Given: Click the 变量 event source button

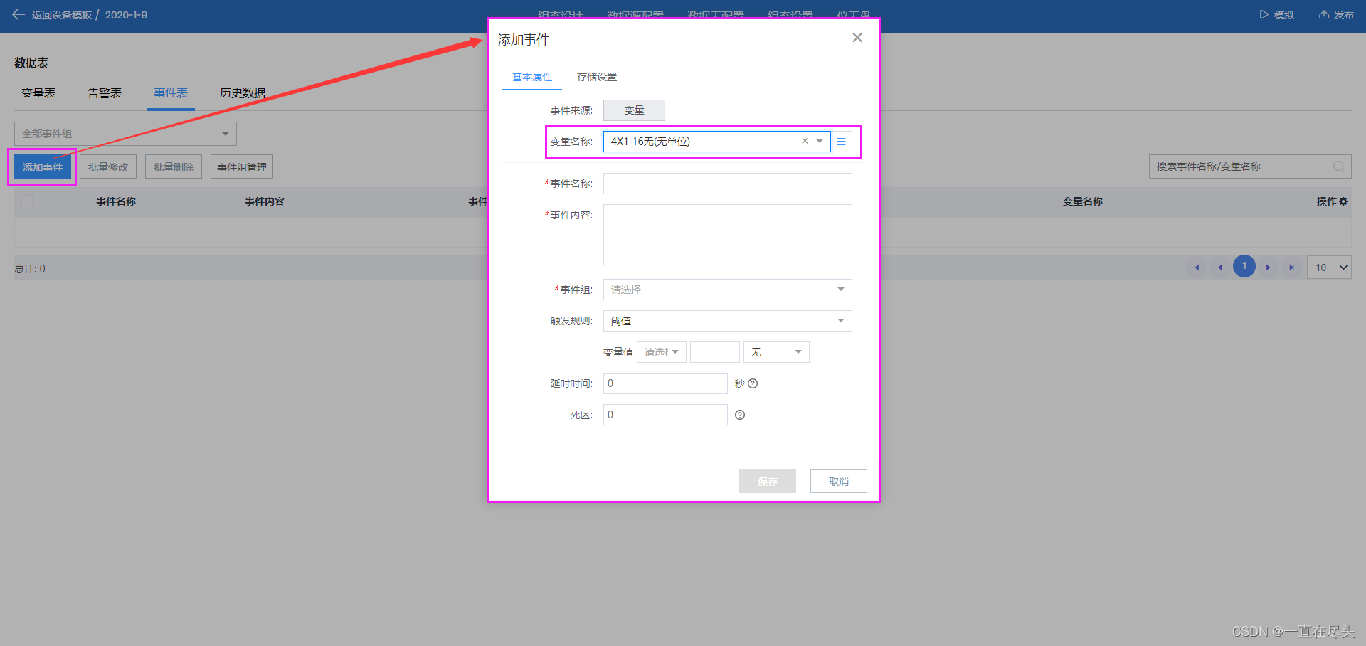Looking at the screenshot, I should click(x=634, y=110).
